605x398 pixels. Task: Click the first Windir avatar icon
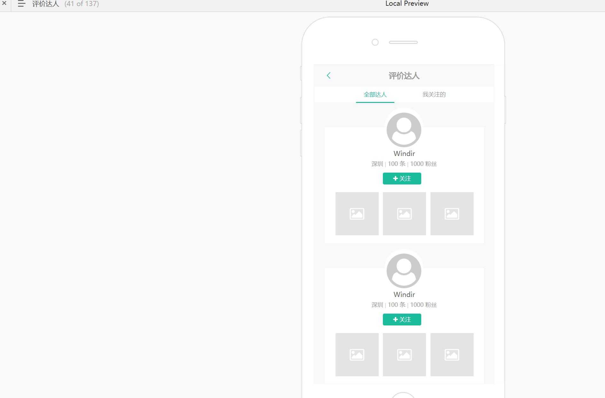pyautogui.click(x=404, y=130)
